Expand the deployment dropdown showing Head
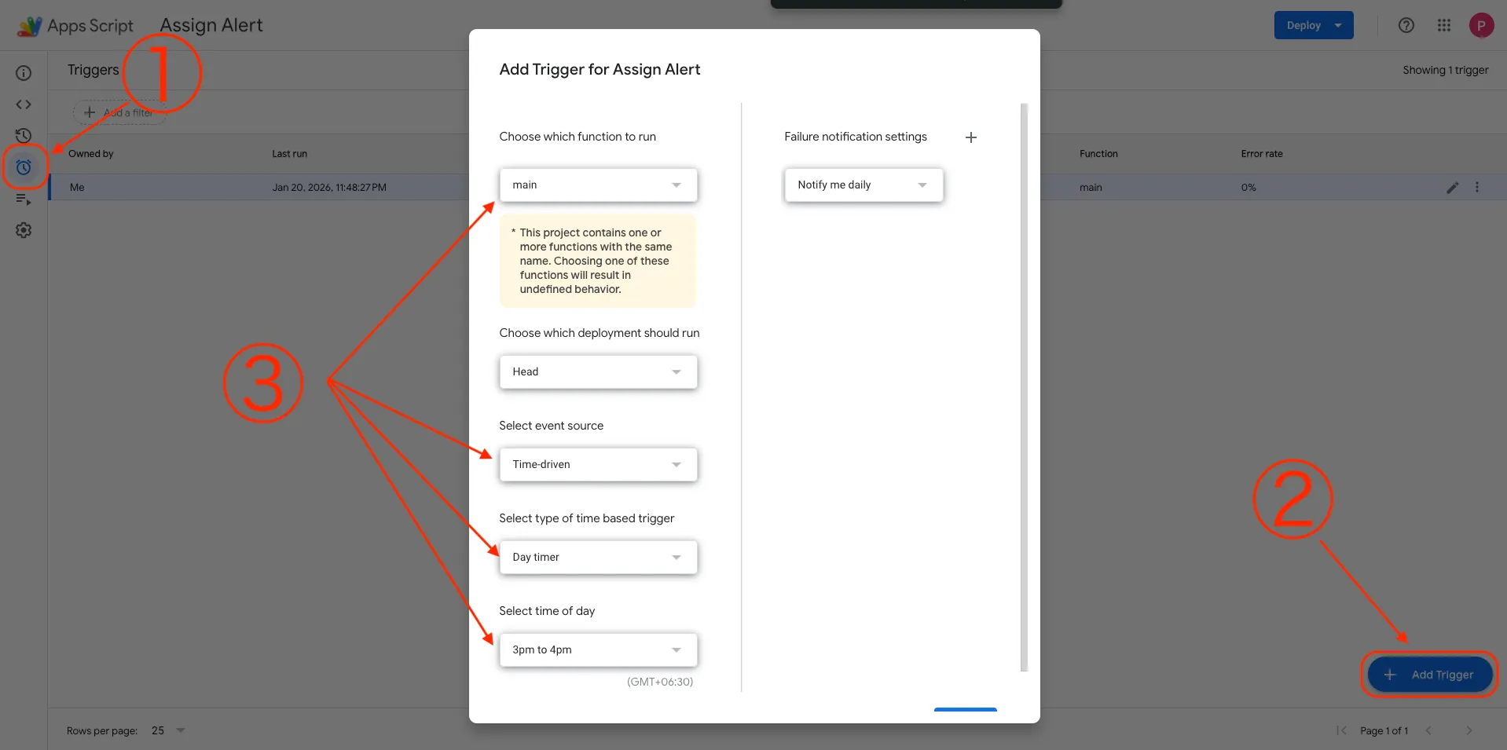The width and height of the screenshot is (1507, 750). point(598,372)
